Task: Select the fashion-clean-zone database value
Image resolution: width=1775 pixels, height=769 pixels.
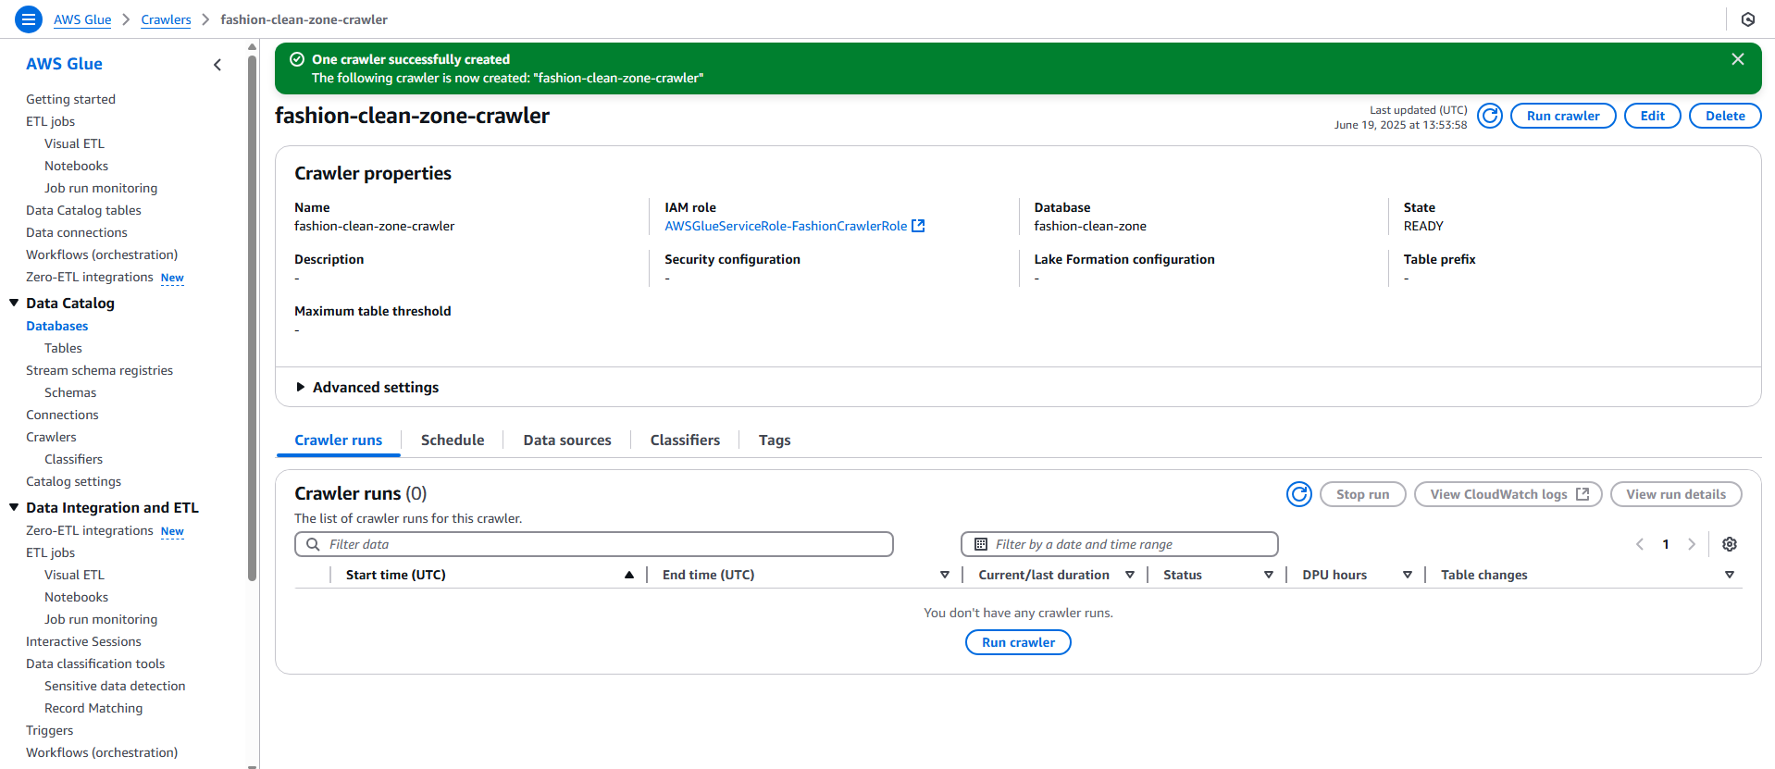Action: pyautogui.click(x=1090, y=226)
